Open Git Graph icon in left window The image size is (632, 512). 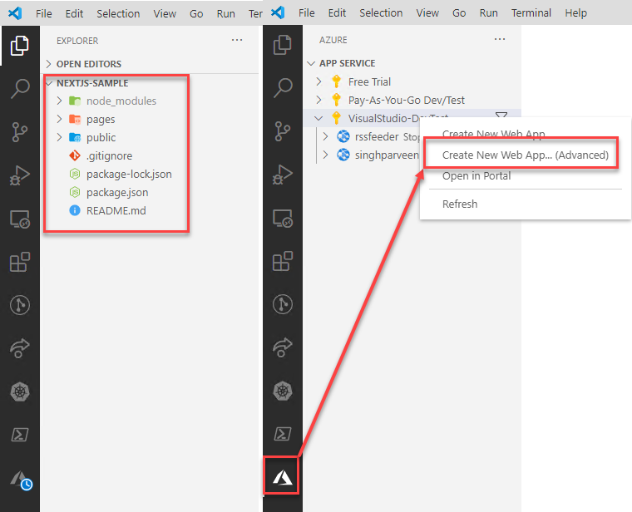pyautogui.click(x=19, y=305)
